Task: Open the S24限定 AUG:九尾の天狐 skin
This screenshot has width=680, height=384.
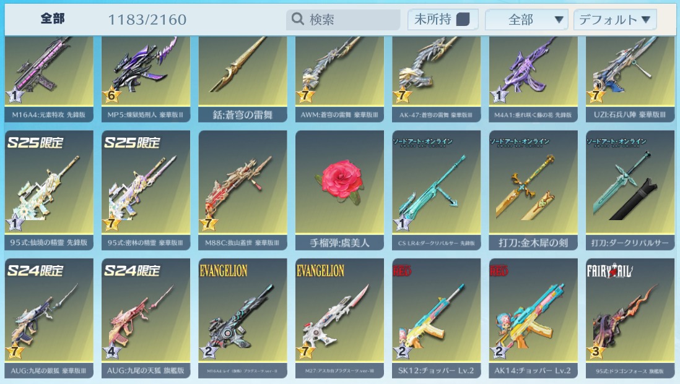Action: click(x=146, y=318)
